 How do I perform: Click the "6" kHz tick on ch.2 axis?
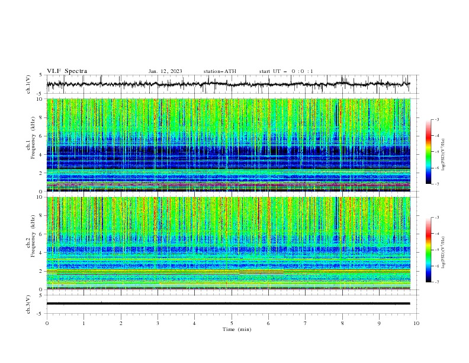pos(41,234)
